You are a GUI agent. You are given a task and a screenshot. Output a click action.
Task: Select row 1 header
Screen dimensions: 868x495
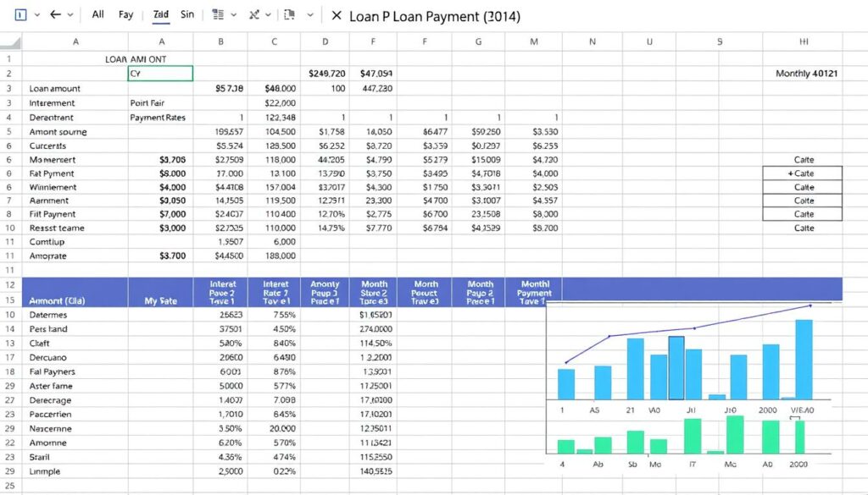point(10,58)
